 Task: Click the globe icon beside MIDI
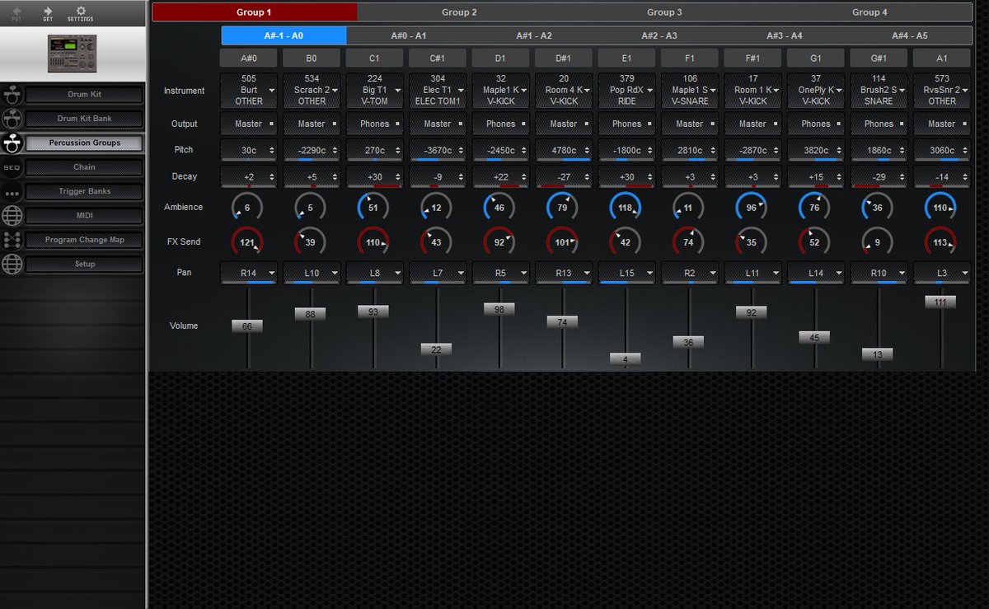point(12,216)
